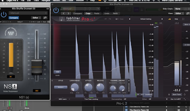This screenshot has height=111, width=190.
Task: Click the Waves menu icon beside Save
Action: click(49, 22)
